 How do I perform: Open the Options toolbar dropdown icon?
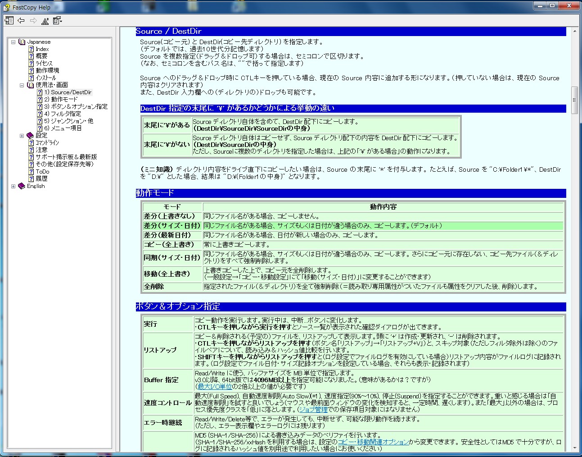57,20
